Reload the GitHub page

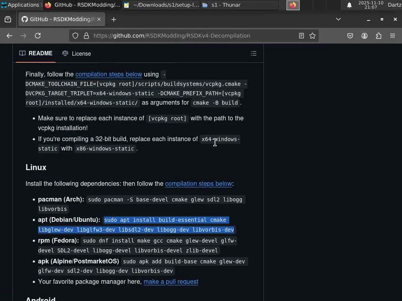tap(38, 36)
